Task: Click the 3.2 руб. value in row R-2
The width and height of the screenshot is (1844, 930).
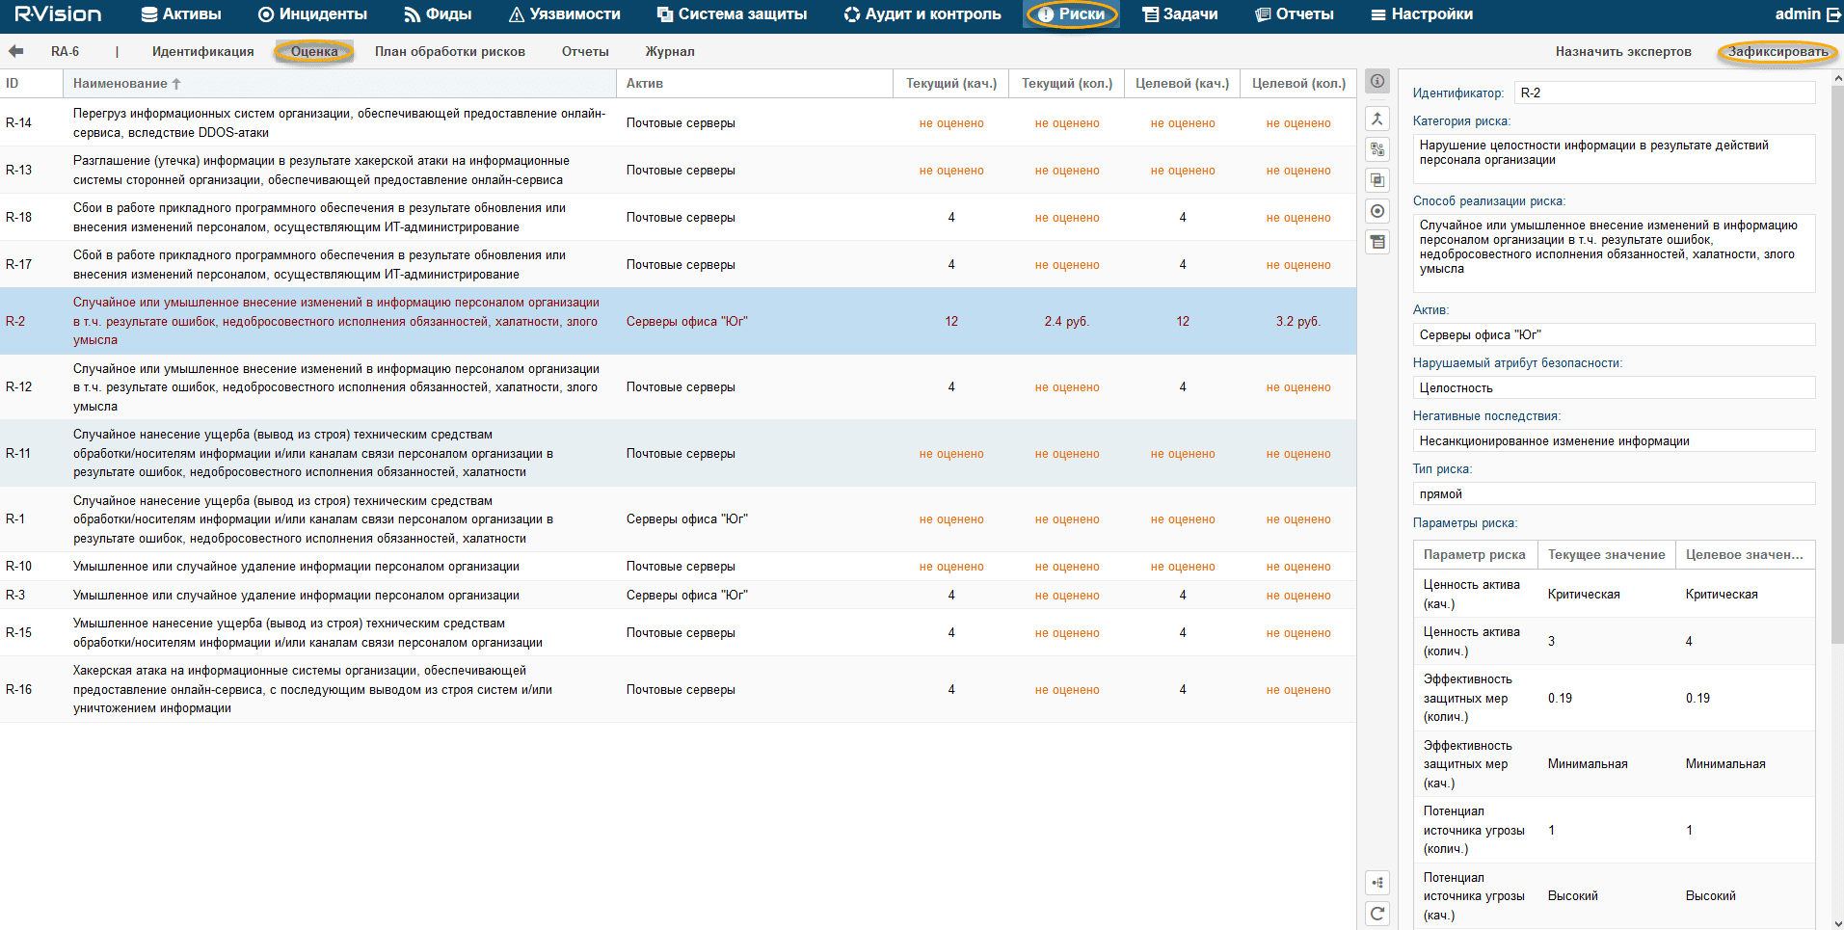Action: 1298,321
